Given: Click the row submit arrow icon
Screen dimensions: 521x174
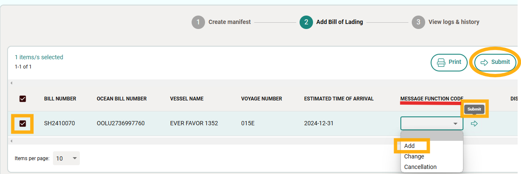Looking at the screenshot, I should 474,124.
